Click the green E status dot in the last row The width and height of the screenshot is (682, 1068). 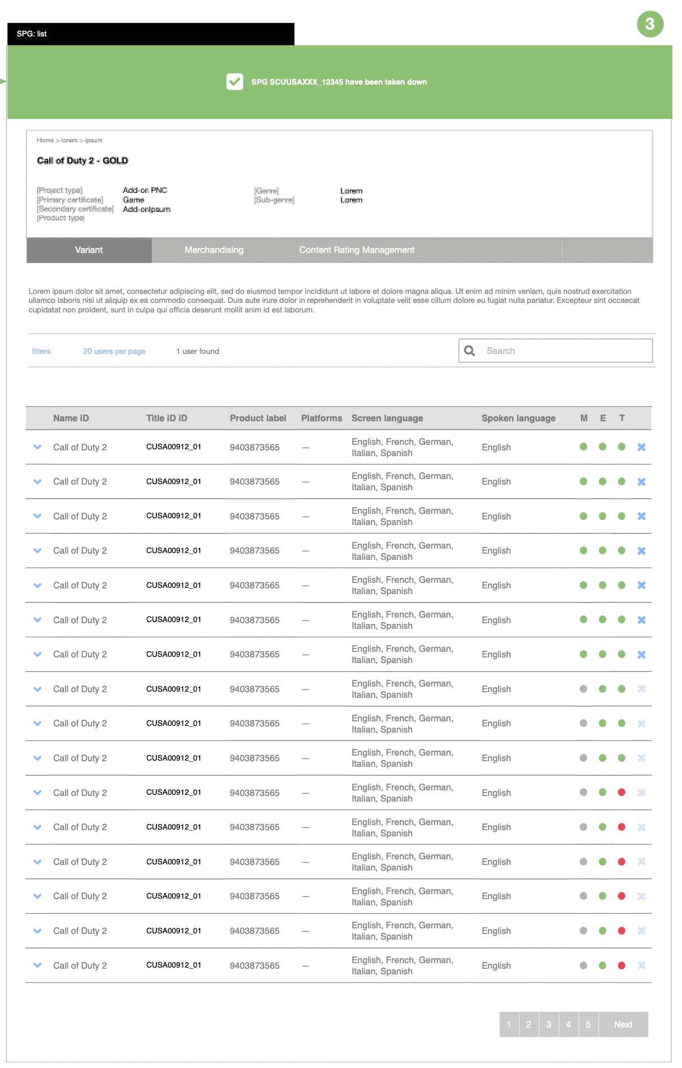[x=602, y=965]
